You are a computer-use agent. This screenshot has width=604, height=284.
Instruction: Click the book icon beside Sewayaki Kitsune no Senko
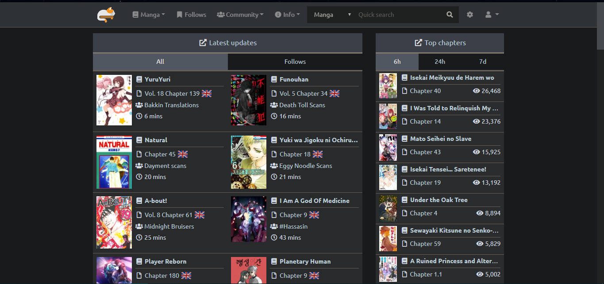[x=404, y=230]
